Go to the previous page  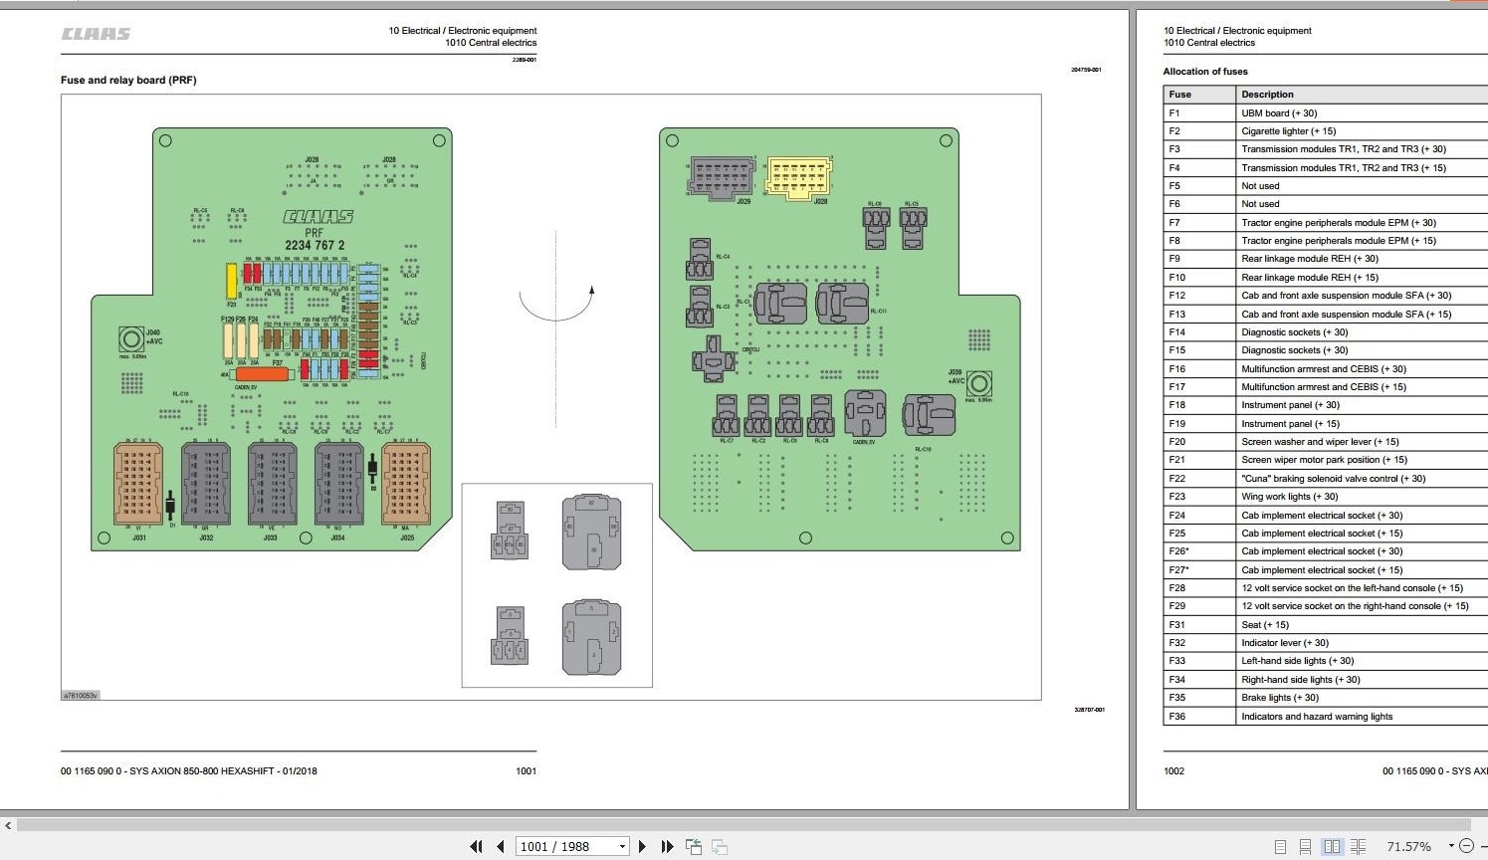pos(501,846)
